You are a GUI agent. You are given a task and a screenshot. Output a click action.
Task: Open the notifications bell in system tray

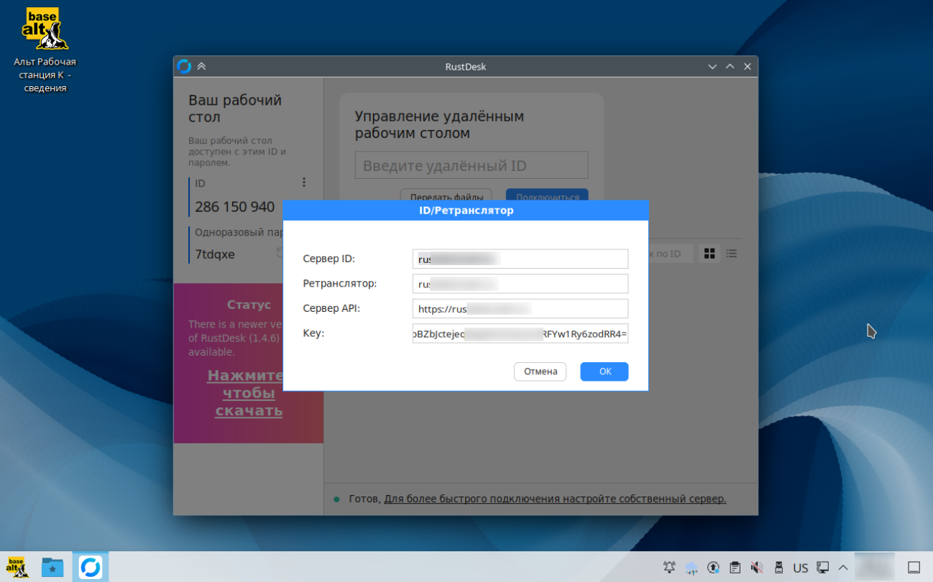pyautogui.click(x=669, y=568)
